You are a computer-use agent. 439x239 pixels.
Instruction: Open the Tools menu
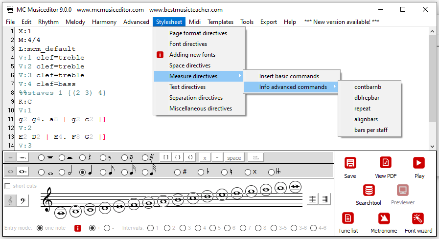247,22
